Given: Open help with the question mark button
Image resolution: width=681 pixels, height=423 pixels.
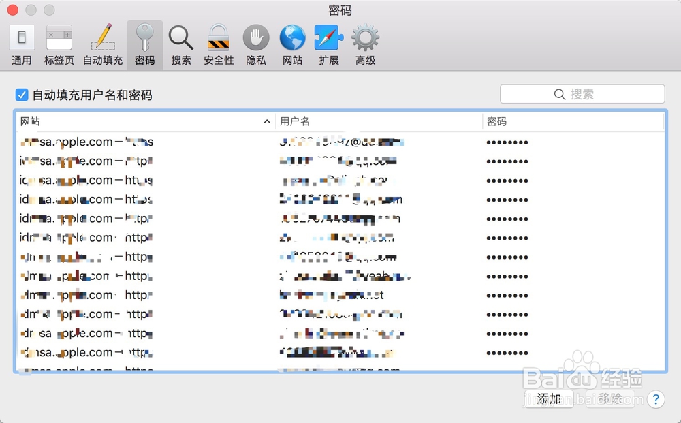Looking at the screenshot, I should pyautogui.click(x=656, y=400).
